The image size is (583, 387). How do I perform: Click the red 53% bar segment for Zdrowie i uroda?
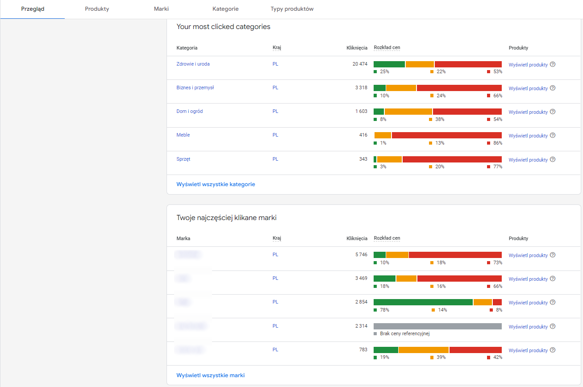tap(468, 64)
